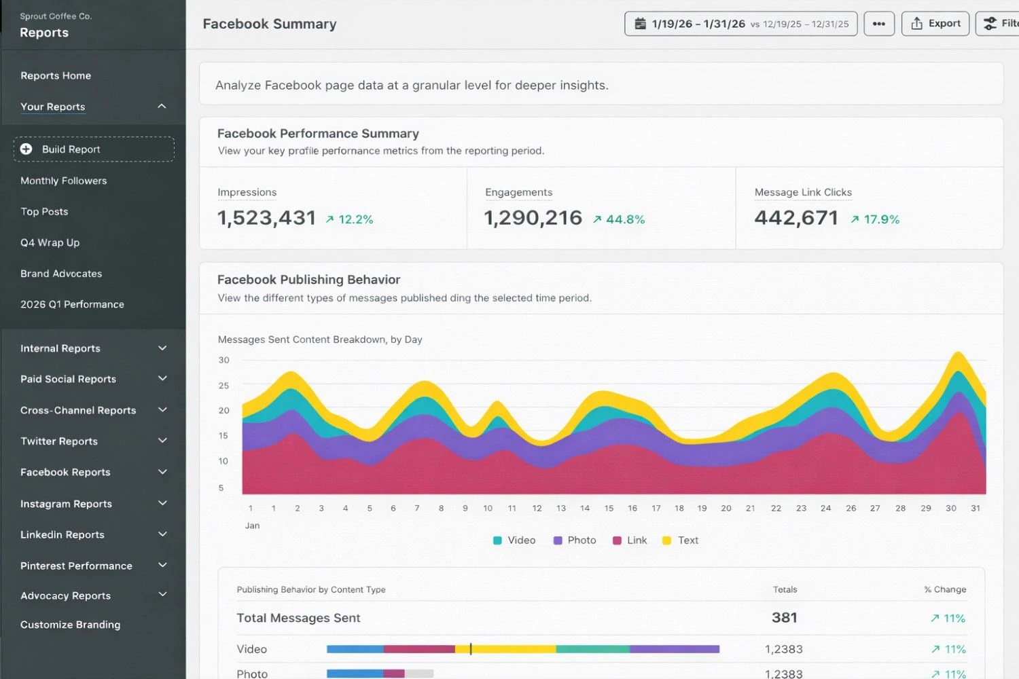The width and height of the screenshot is (1019, 679).
Task: Open Reports Home from the sidebar
Action: tap(56, 75)
